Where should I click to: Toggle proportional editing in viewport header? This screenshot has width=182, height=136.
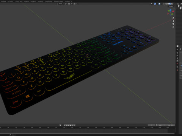(x=74, y=4)
